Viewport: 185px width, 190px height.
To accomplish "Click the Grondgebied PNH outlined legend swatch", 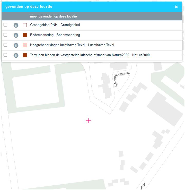I will click(x=25, y=25).
